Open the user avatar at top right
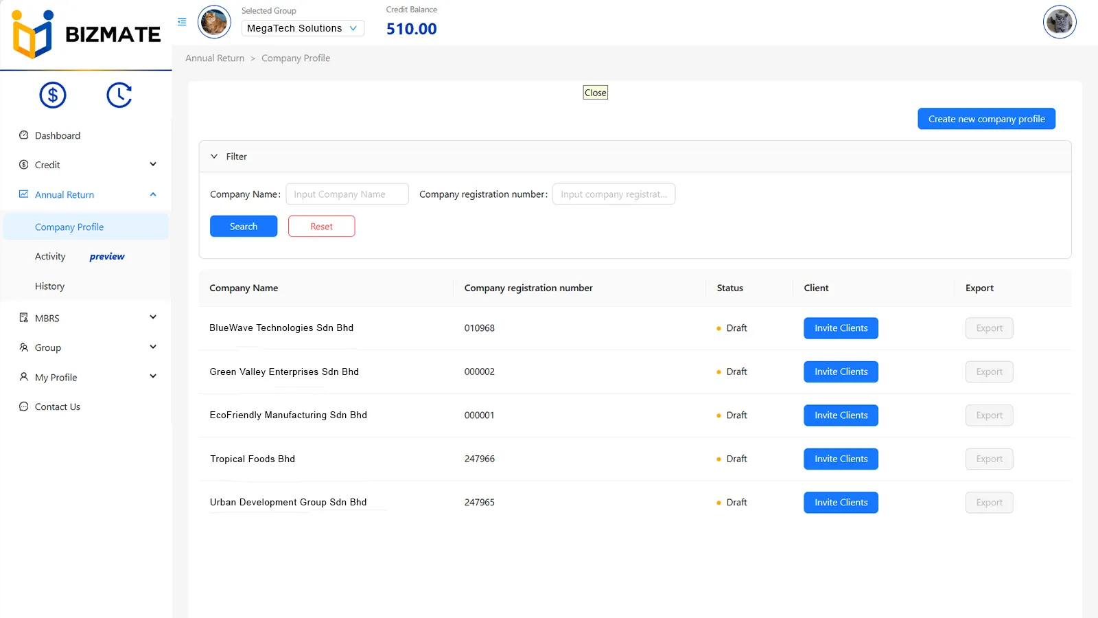 click(1059, 22)
